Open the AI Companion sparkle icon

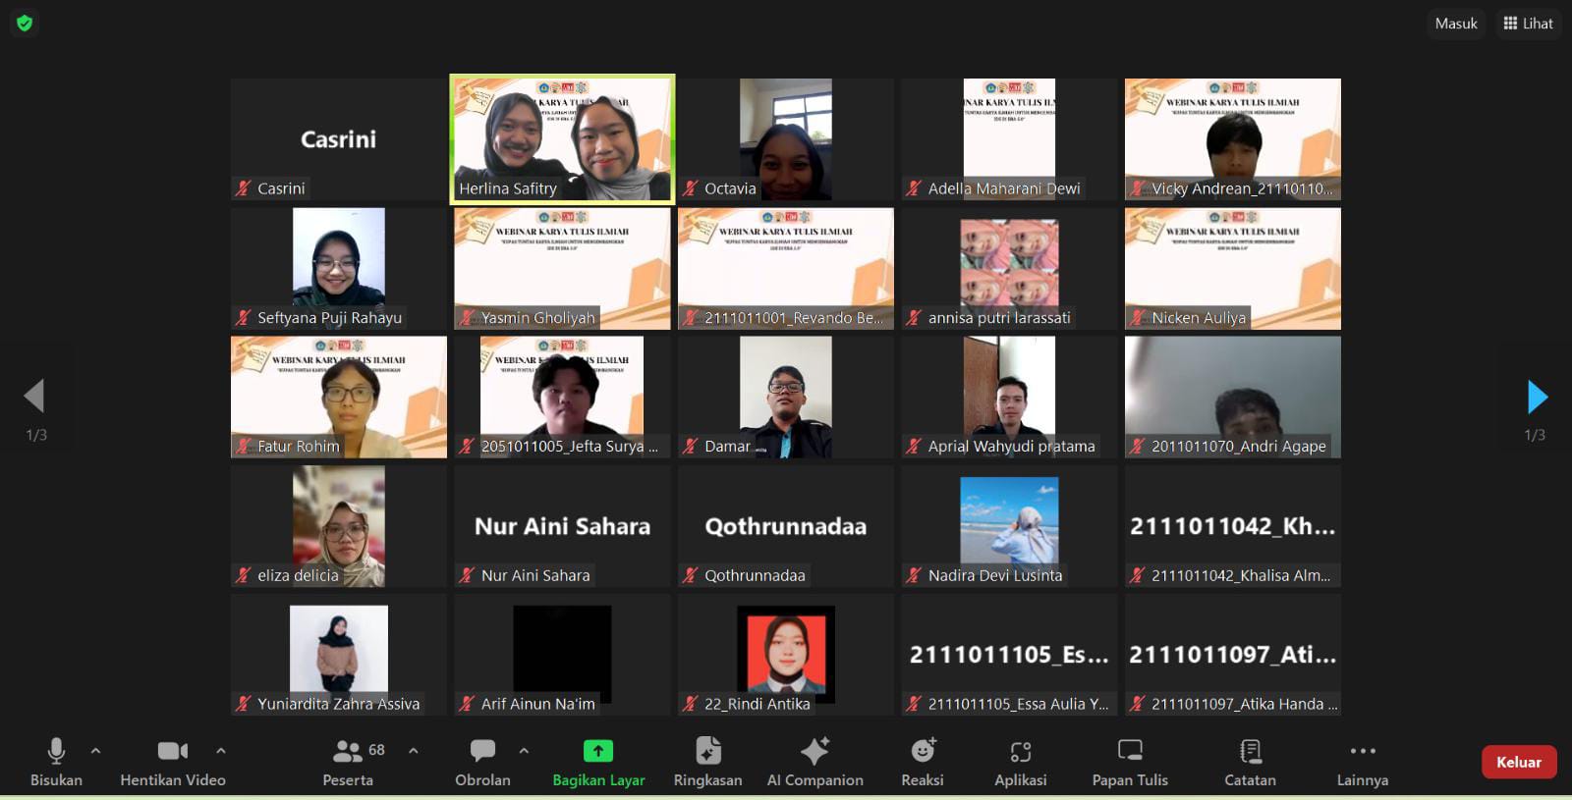pyautogui.click(x=814, y=752)
